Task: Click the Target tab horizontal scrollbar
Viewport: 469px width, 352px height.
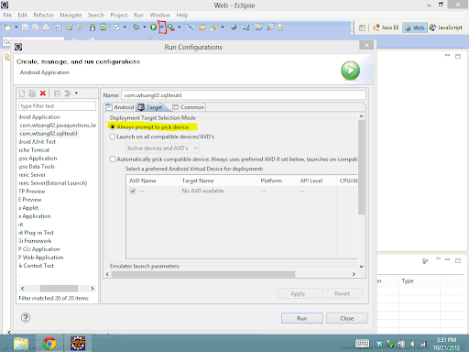Action: click(x=203, y=274)
